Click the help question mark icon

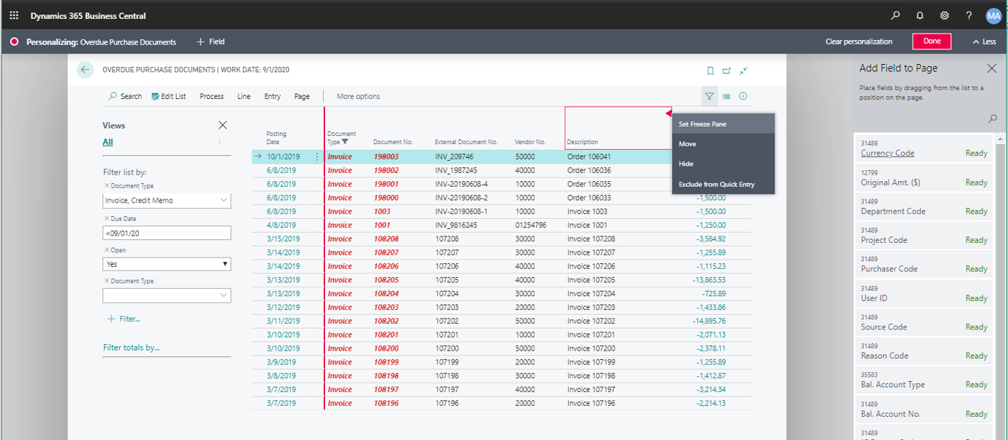coord(969,15)
